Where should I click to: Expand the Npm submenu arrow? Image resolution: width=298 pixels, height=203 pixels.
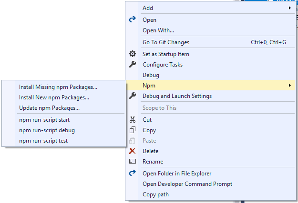(x=290, y=85)
